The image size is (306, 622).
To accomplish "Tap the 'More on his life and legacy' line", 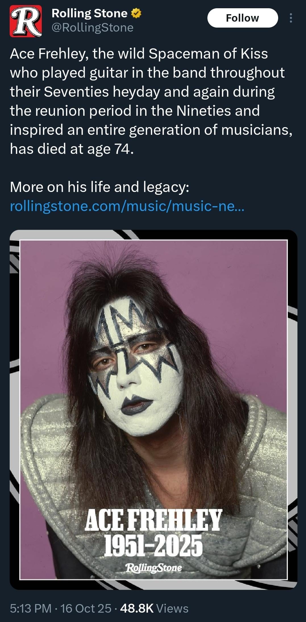I will click(99, 187).
